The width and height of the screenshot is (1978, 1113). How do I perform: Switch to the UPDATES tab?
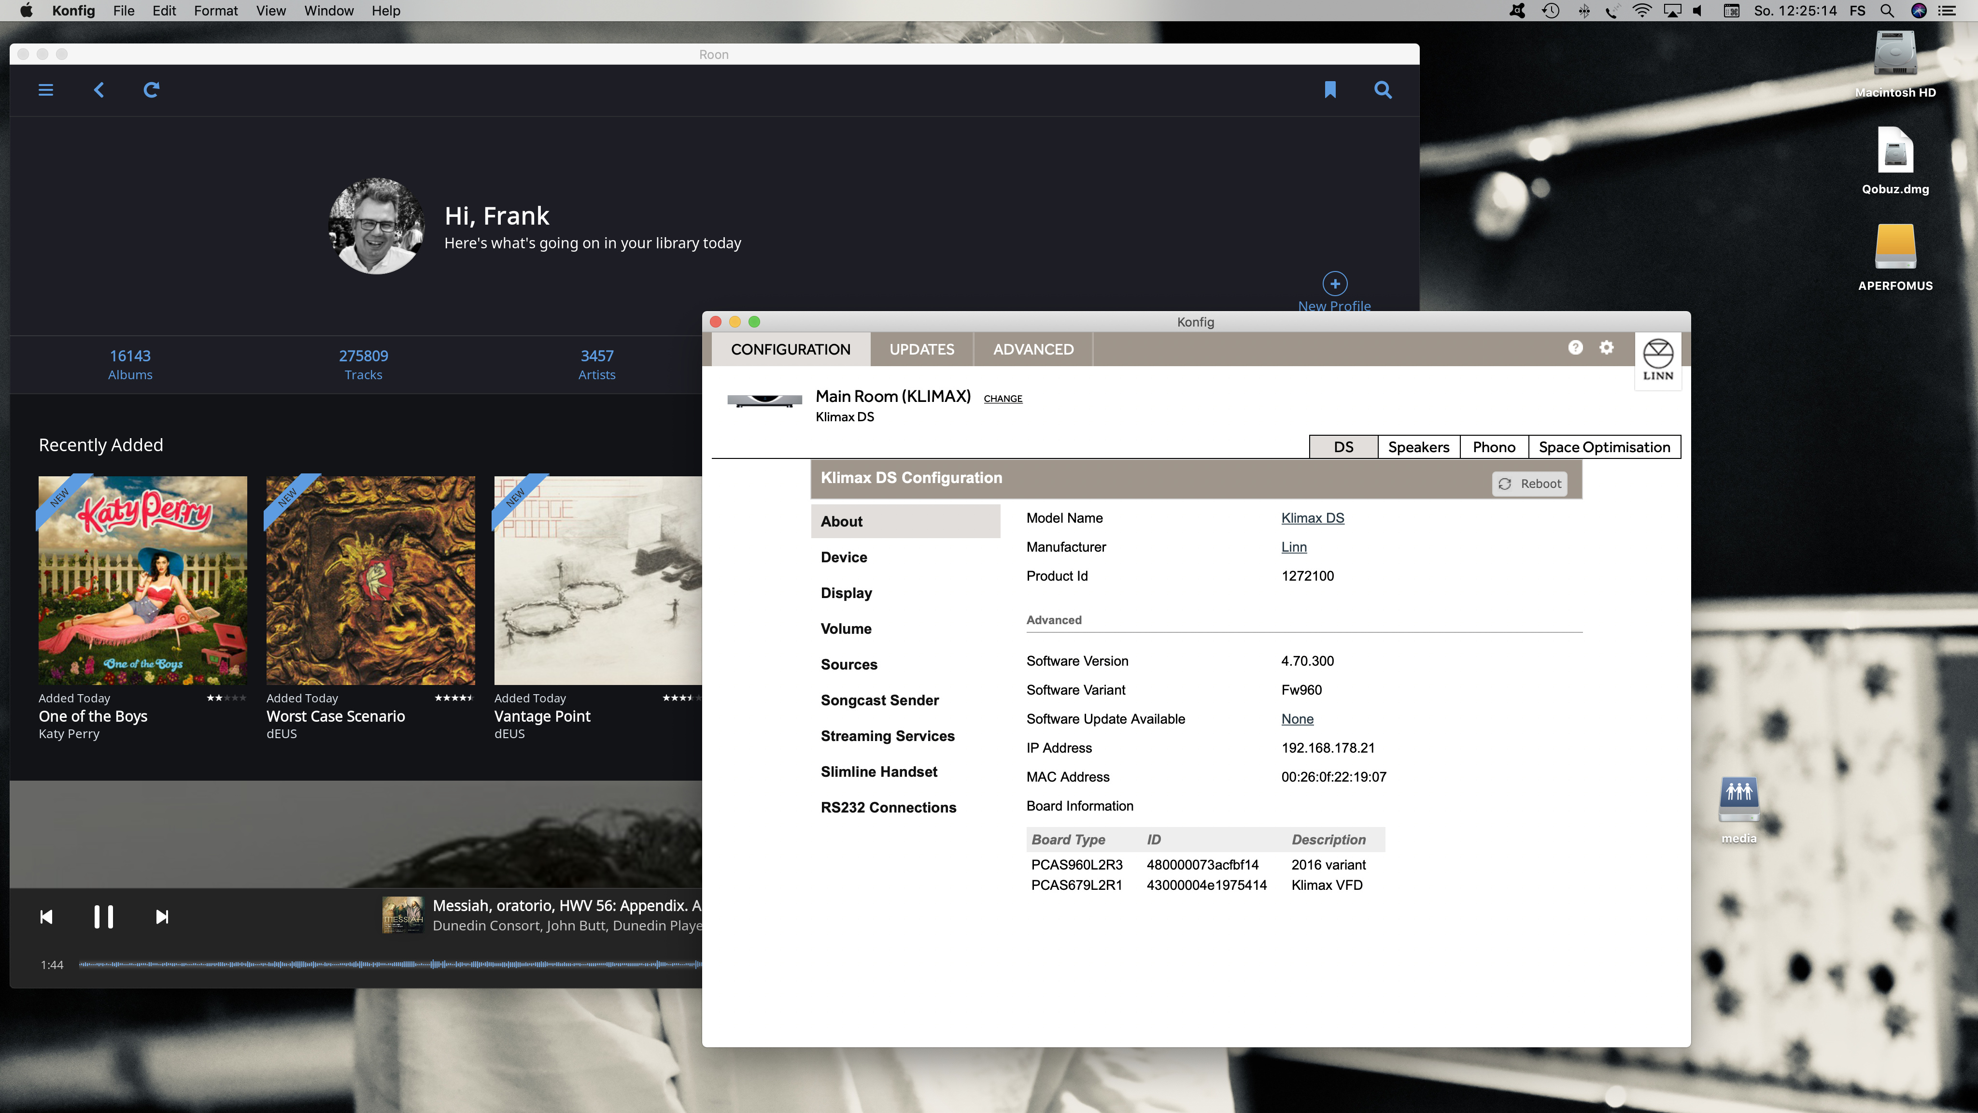pos(921,349)
